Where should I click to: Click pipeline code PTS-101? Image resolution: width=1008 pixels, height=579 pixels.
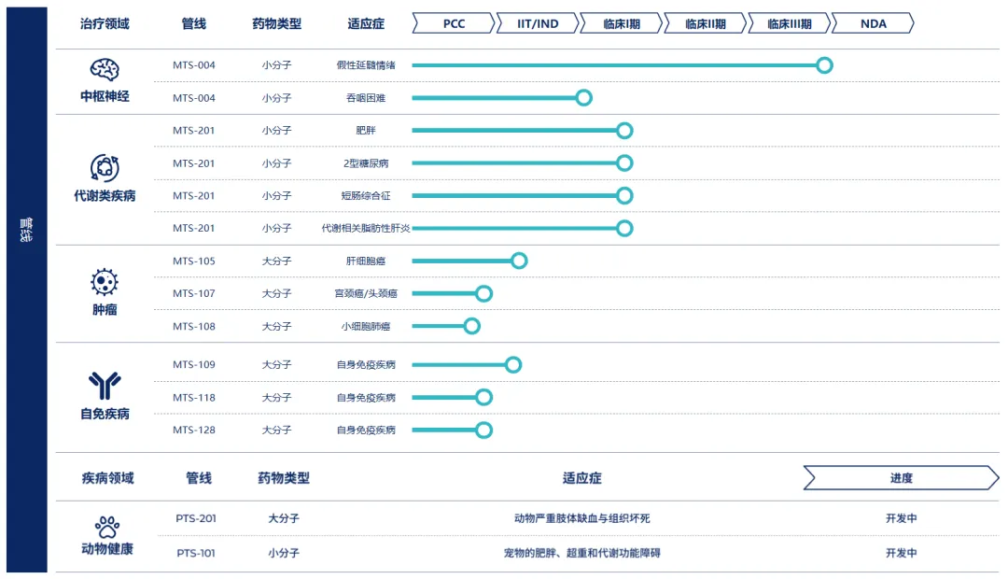click(x=196, y=553)
